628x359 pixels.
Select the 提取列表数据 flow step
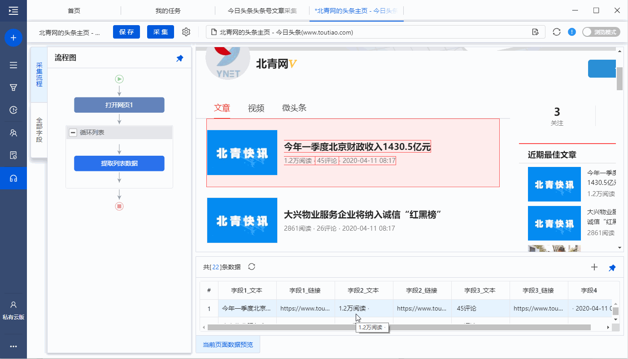[119, 163]
